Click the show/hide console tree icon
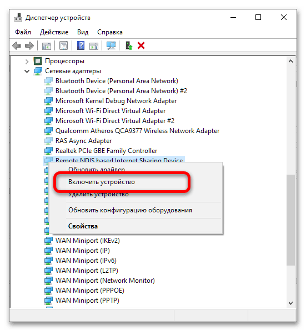The height and width of the screenshot is (331, 306). coord(47,45)
